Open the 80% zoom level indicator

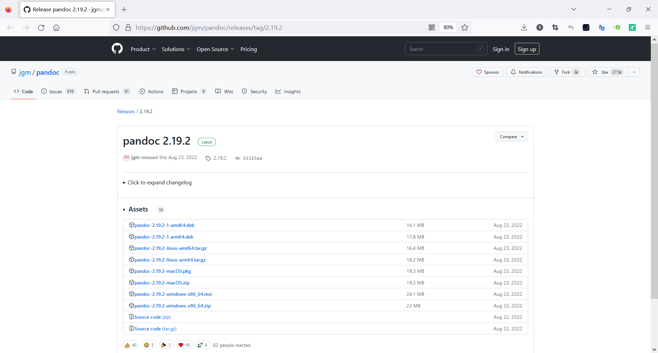(x=448, y=28)
